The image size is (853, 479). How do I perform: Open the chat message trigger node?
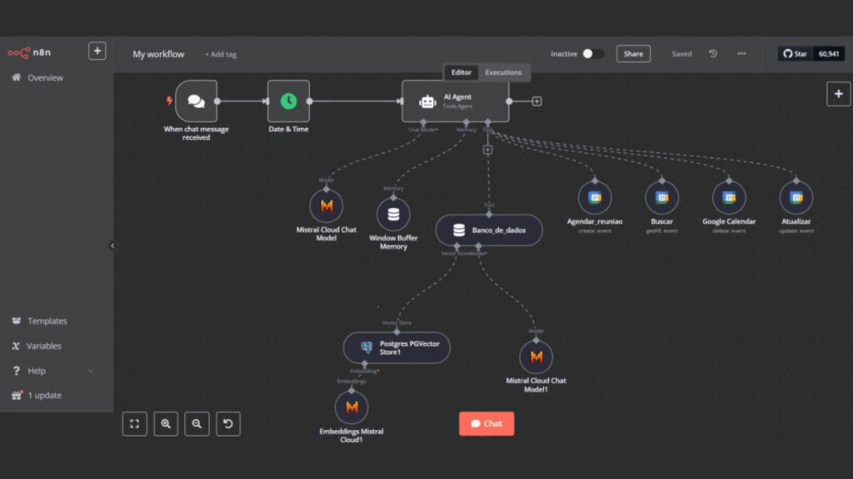tap(197, 101)
